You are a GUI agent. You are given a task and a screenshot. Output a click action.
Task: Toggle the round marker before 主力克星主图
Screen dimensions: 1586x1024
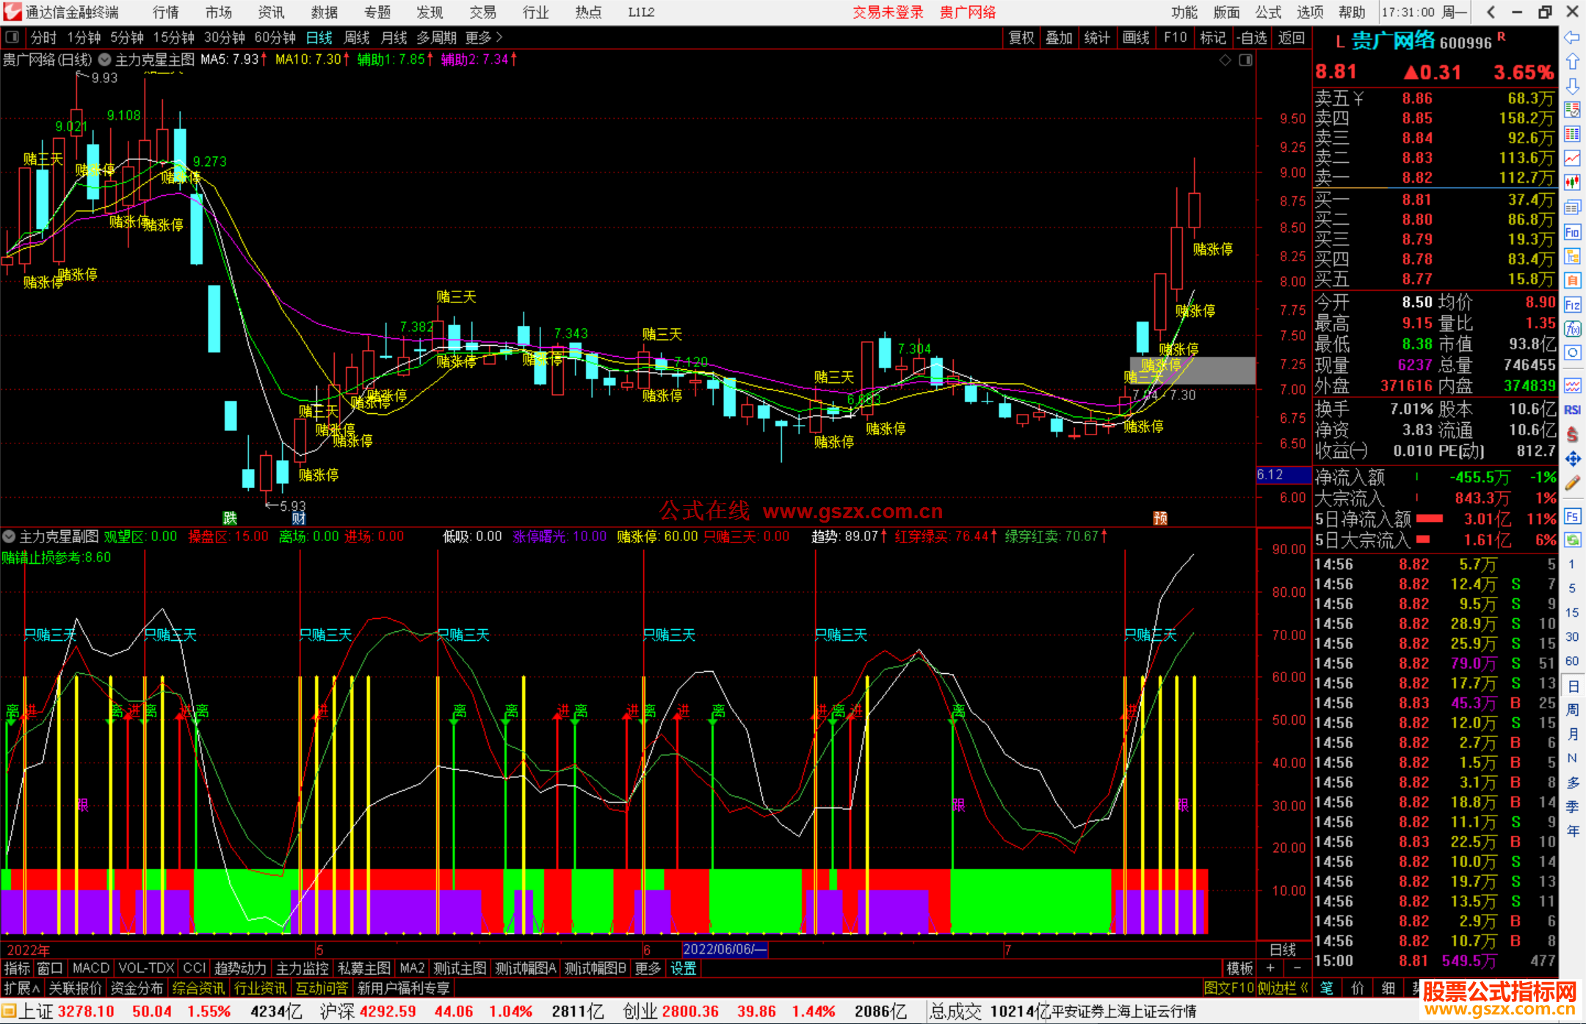pyautogui.click(x=105, y=59)
